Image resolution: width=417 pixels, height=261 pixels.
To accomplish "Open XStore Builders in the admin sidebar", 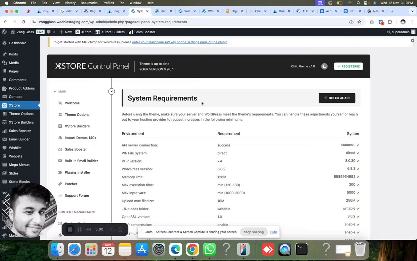I will [21, 122].
